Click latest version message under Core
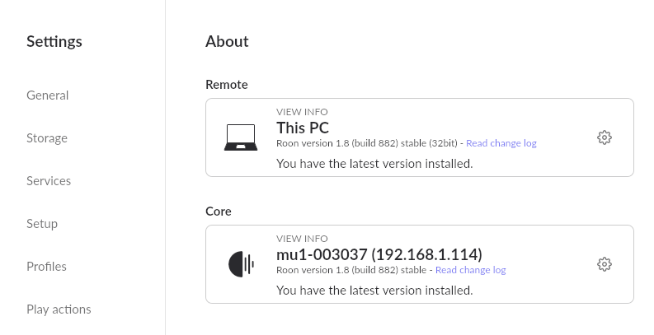Image resolution: width=654 pixels, height=335 pixels. point(374,291)
